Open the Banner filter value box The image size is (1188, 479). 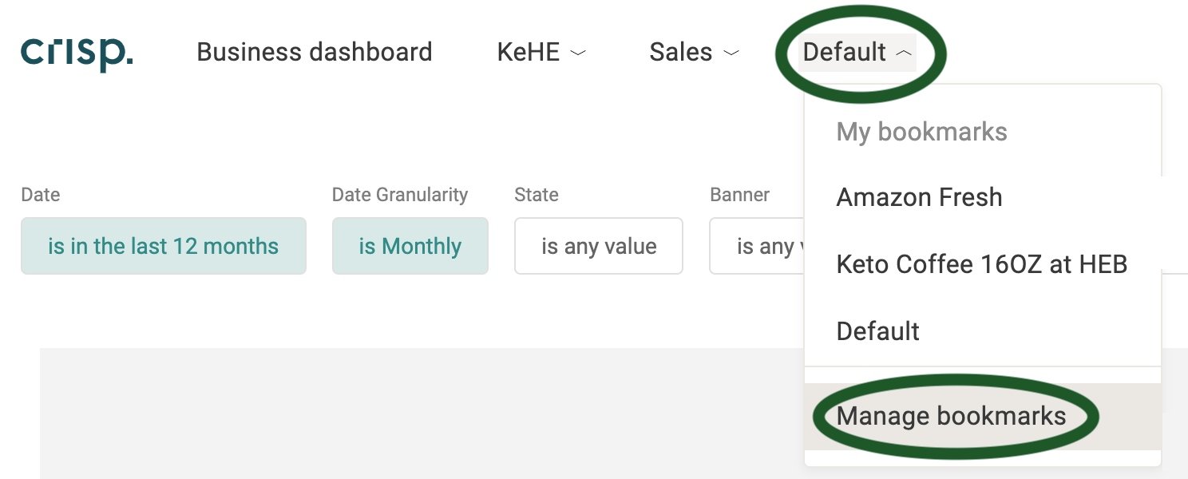[757, 246]
